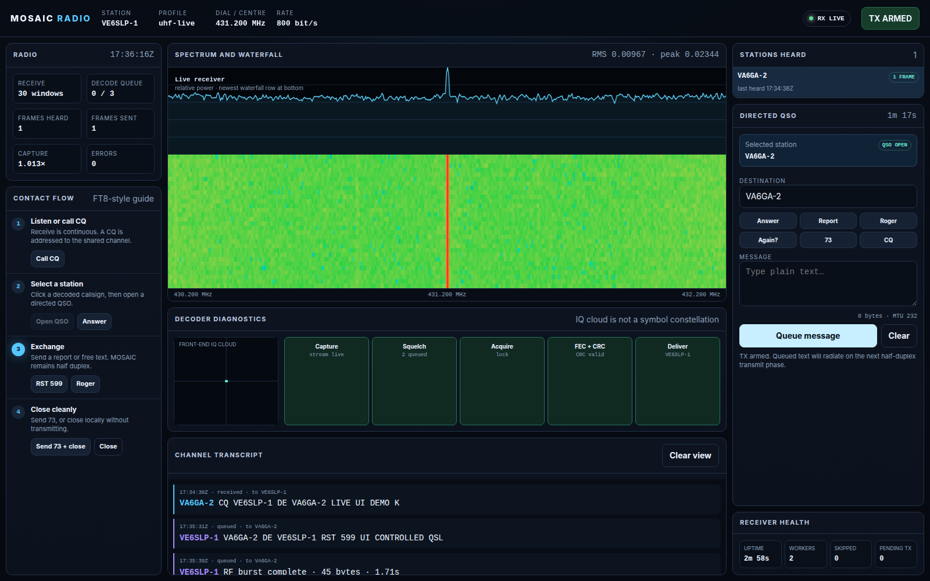Focus the Destination callsign field
The width and height of the screenshot is (930, 581).
[828, 196]
